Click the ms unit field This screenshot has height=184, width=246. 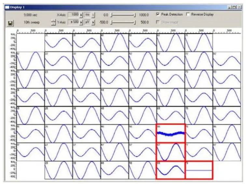click(x=88, y=15)
